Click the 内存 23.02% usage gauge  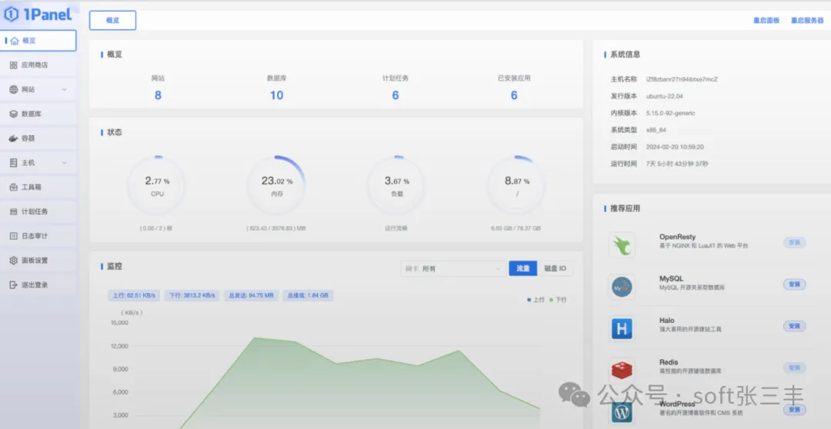point(277,185)
